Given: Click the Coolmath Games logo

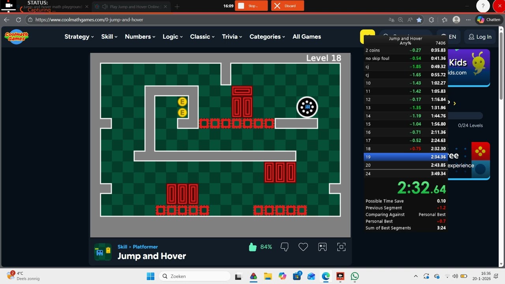Looking at the screenshot, I should [x=17, y=37].
